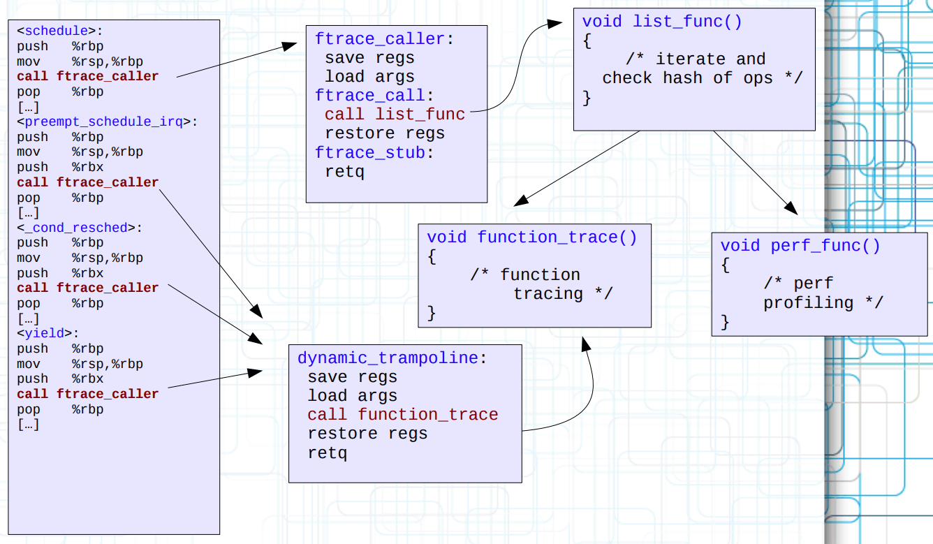Click the void function_trace() header
This screenshot has width=933, height=544.
[x=532, y=237]
